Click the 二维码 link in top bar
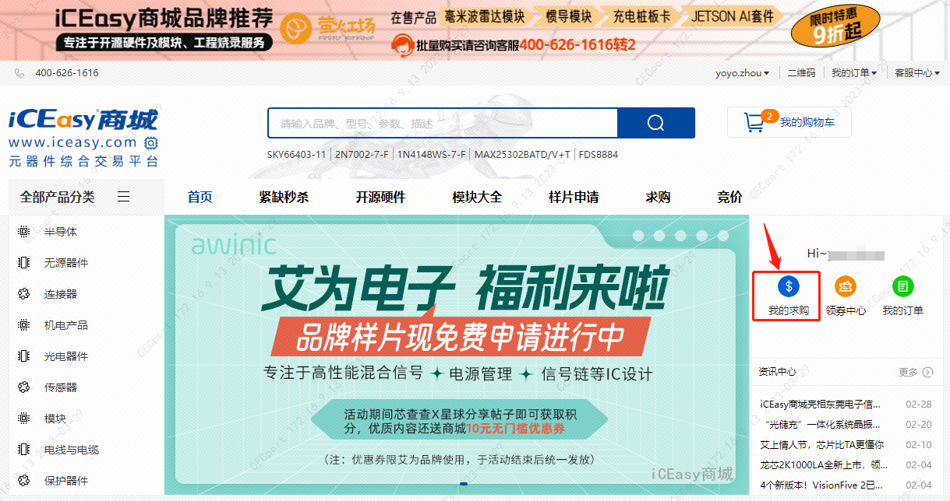 pos(801,73)
